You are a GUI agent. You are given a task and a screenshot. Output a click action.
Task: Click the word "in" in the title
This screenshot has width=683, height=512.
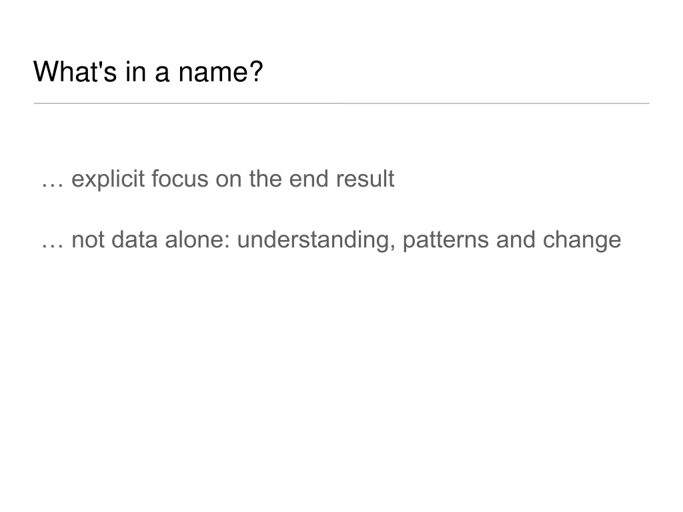pyautogui.click(x=135, y=71)
